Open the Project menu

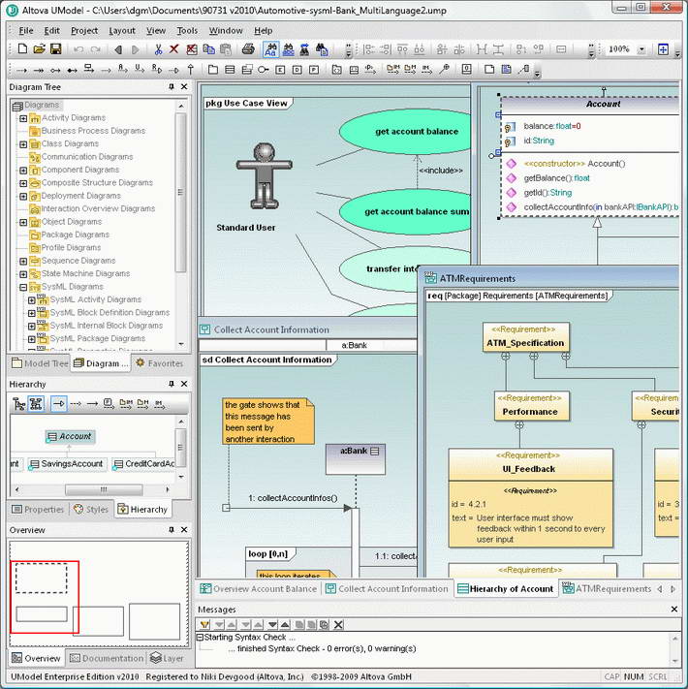click(x=84, y=30)
